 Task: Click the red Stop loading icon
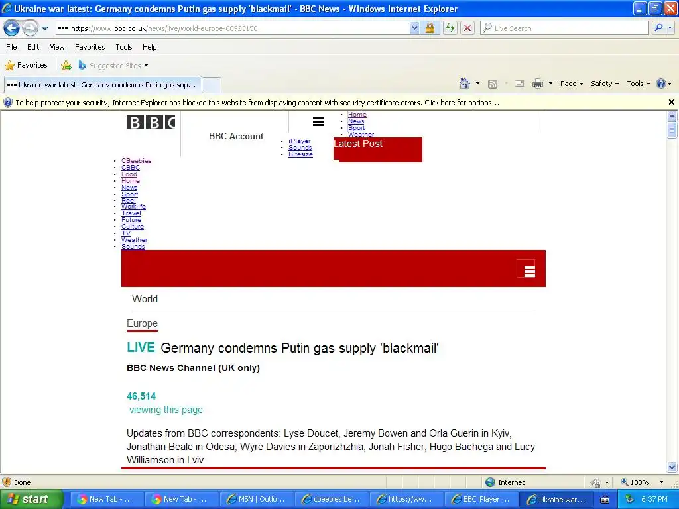click(x=467, y=28)
